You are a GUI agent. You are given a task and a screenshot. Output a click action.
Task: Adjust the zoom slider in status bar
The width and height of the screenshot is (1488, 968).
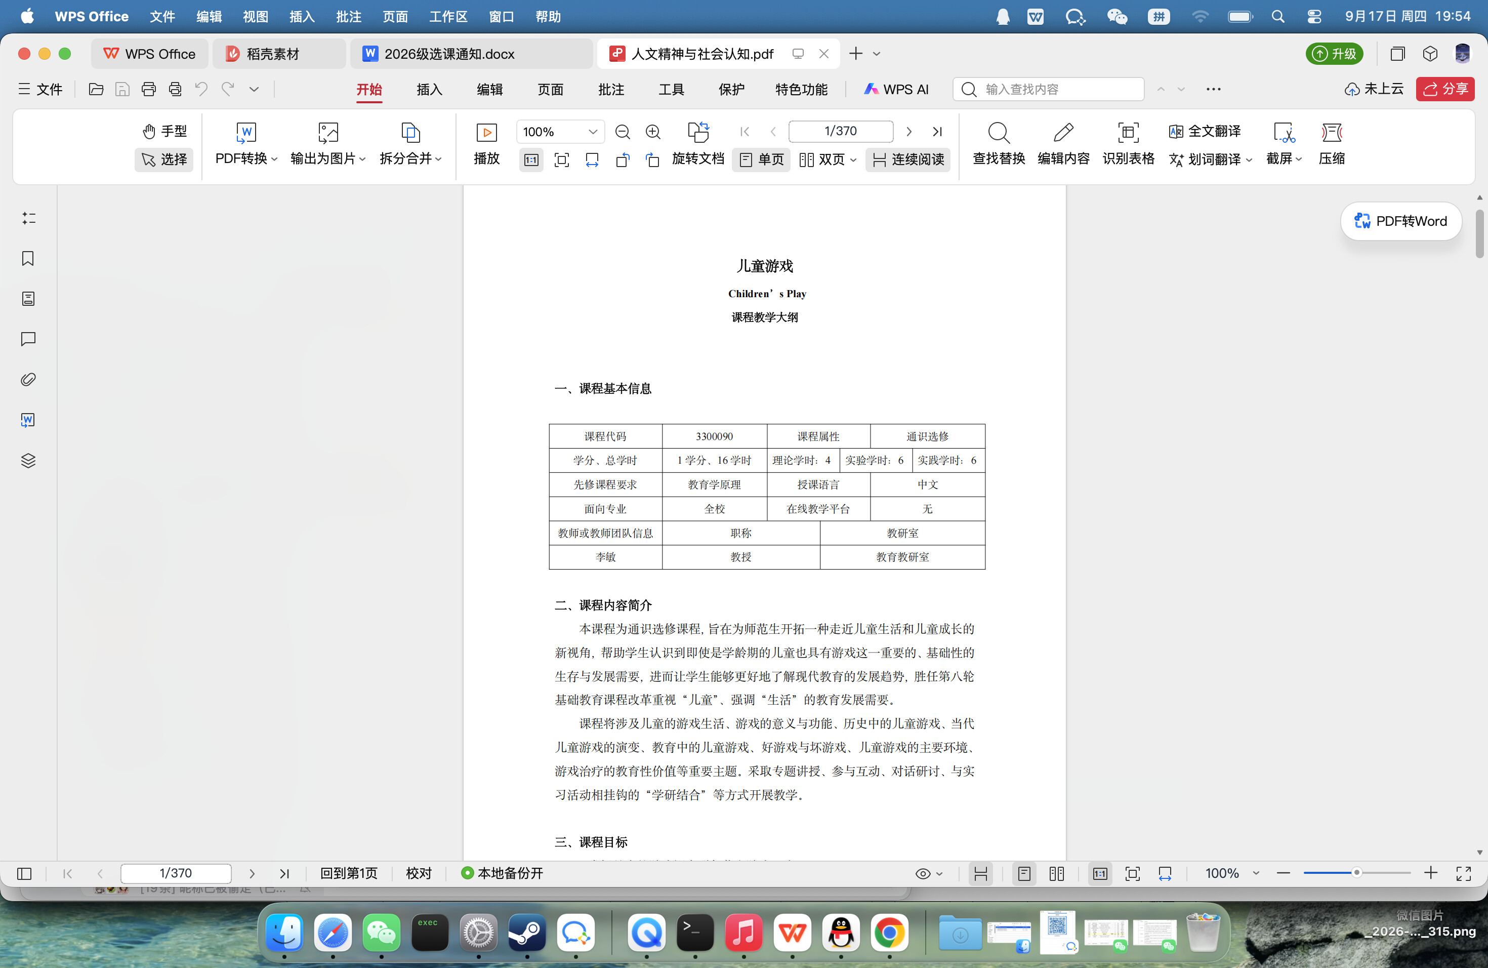click(1356, 872)
